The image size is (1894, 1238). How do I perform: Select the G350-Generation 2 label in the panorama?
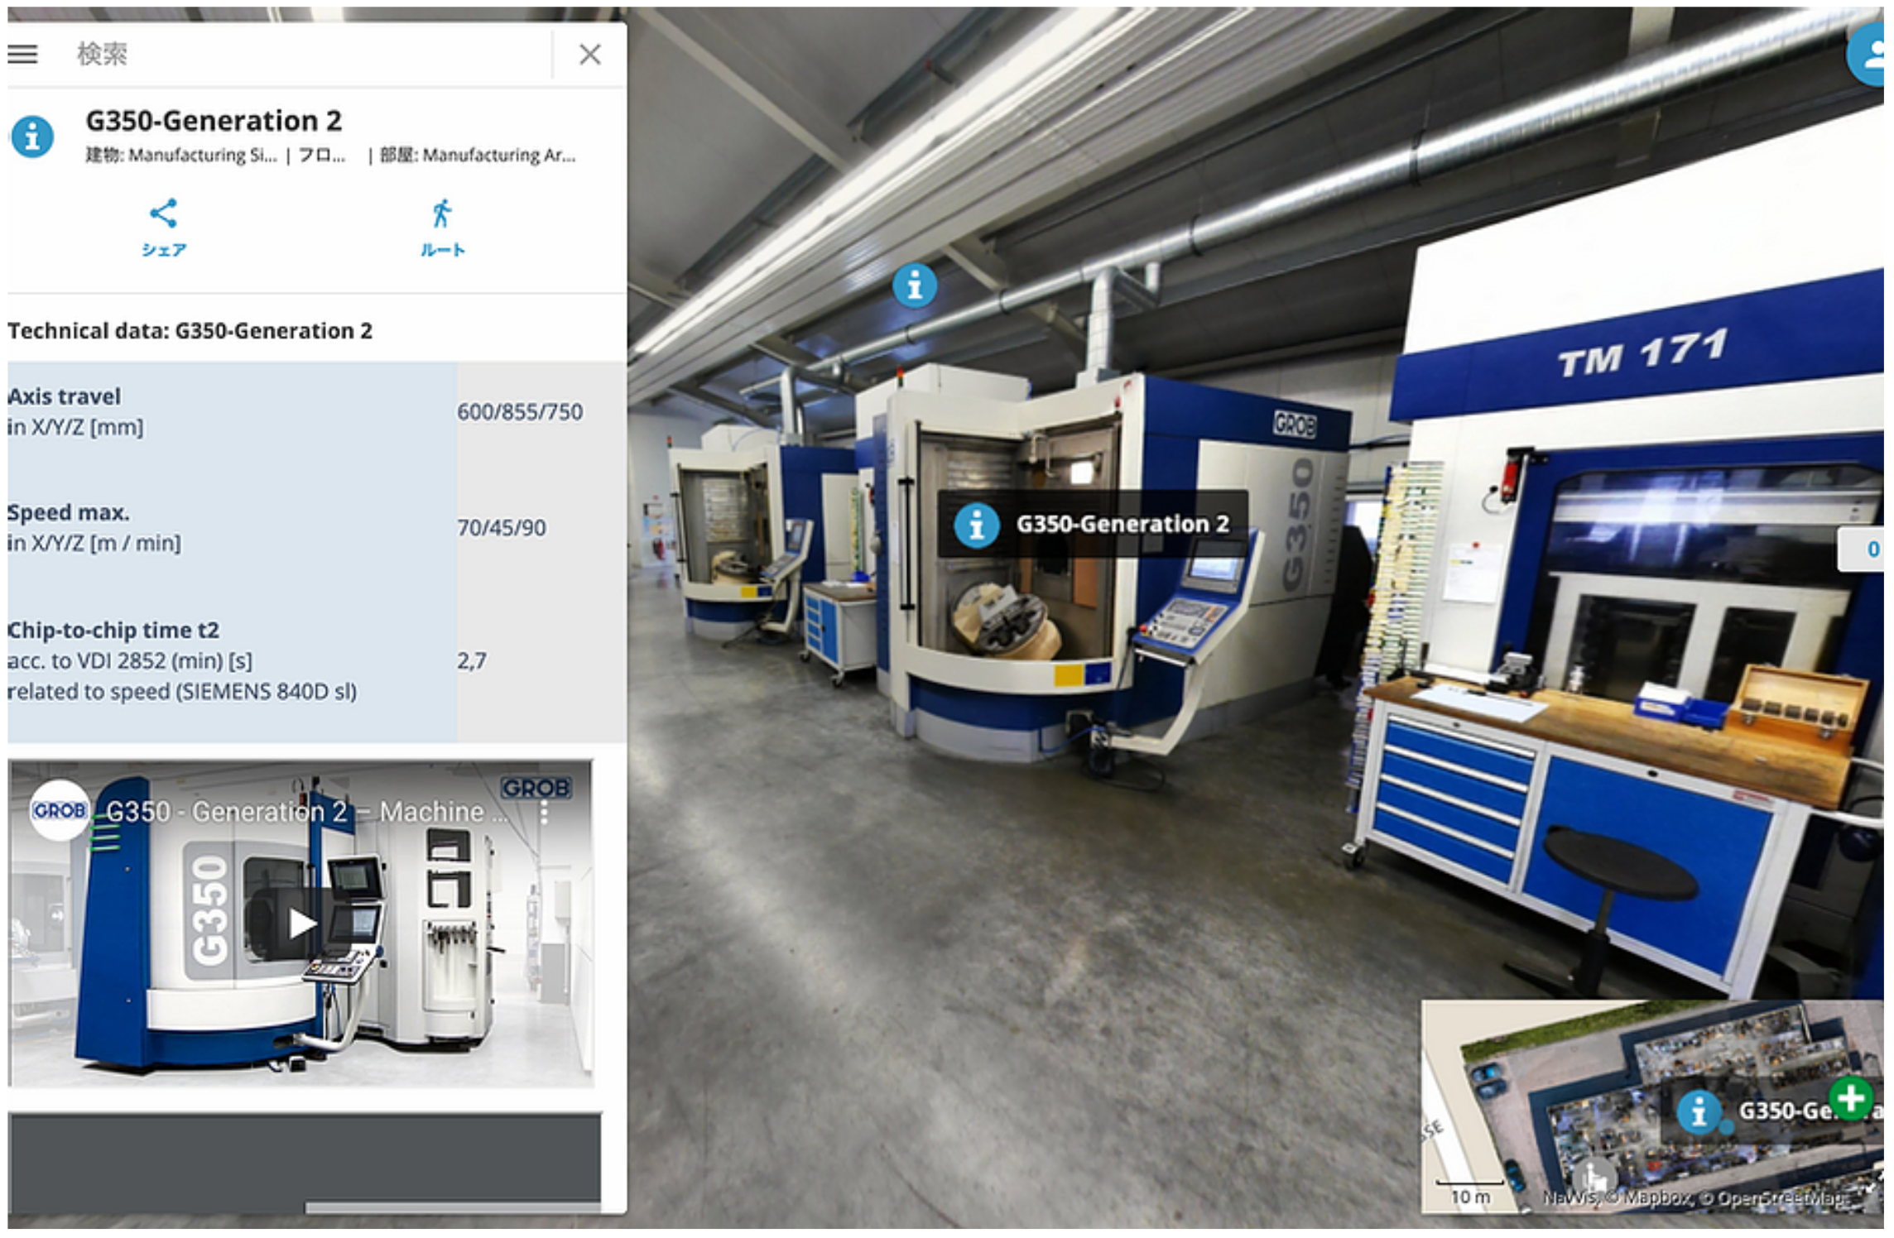tap(1092, 524)
